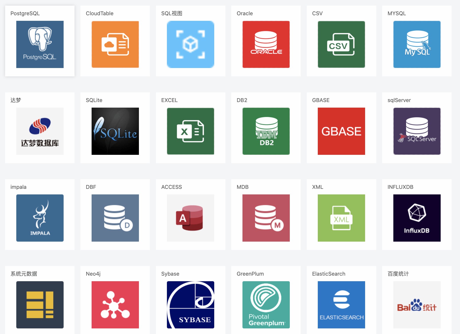Choose the Impala antelope icon

point(40,218)
